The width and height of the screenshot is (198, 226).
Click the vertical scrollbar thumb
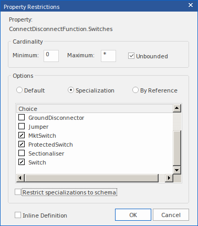pyautogui.click(x=177, y=148)
